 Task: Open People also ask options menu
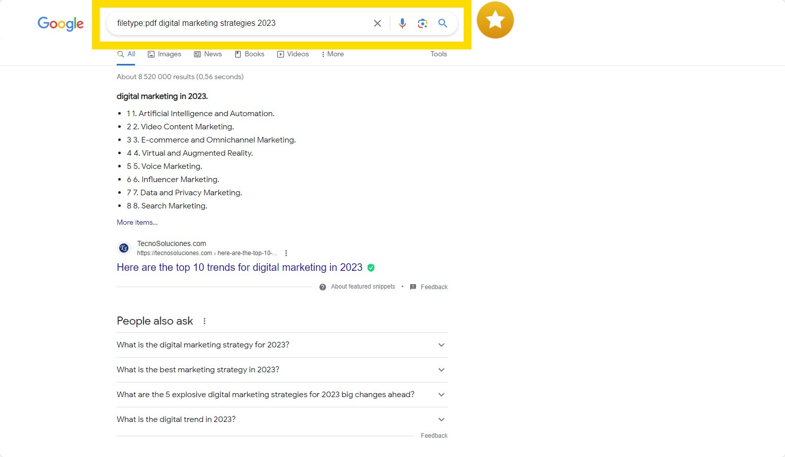pyautogui.click(x=204, y=321)
